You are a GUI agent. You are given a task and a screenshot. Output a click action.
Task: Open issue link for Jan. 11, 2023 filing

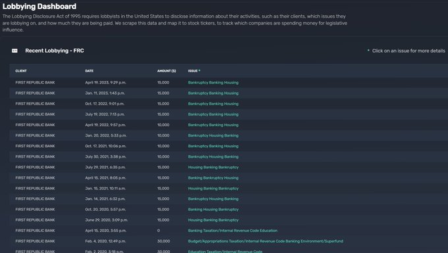(213, 93)
